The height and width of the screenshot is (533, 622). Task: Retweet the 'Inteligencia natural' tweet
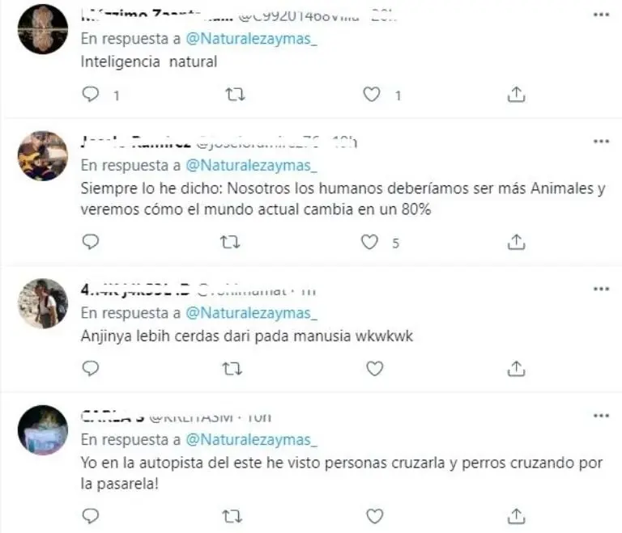click(235, 95)
